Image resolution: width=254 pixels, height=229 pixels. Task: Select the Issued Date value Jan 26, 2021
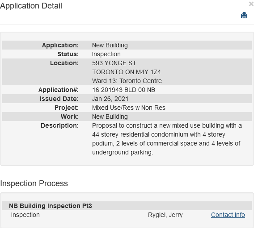pos(110,99)
